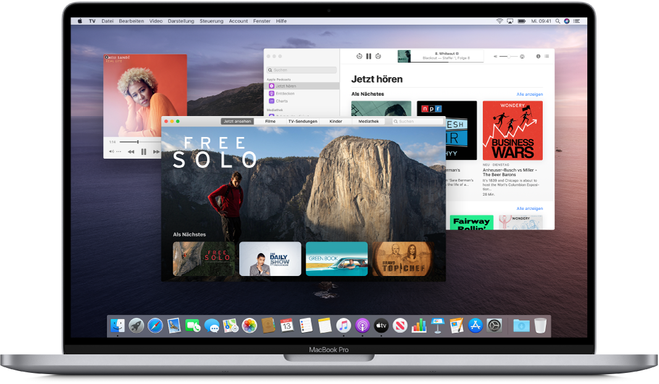Open the Green Book thumbnail in the TV app

[337, 259]
